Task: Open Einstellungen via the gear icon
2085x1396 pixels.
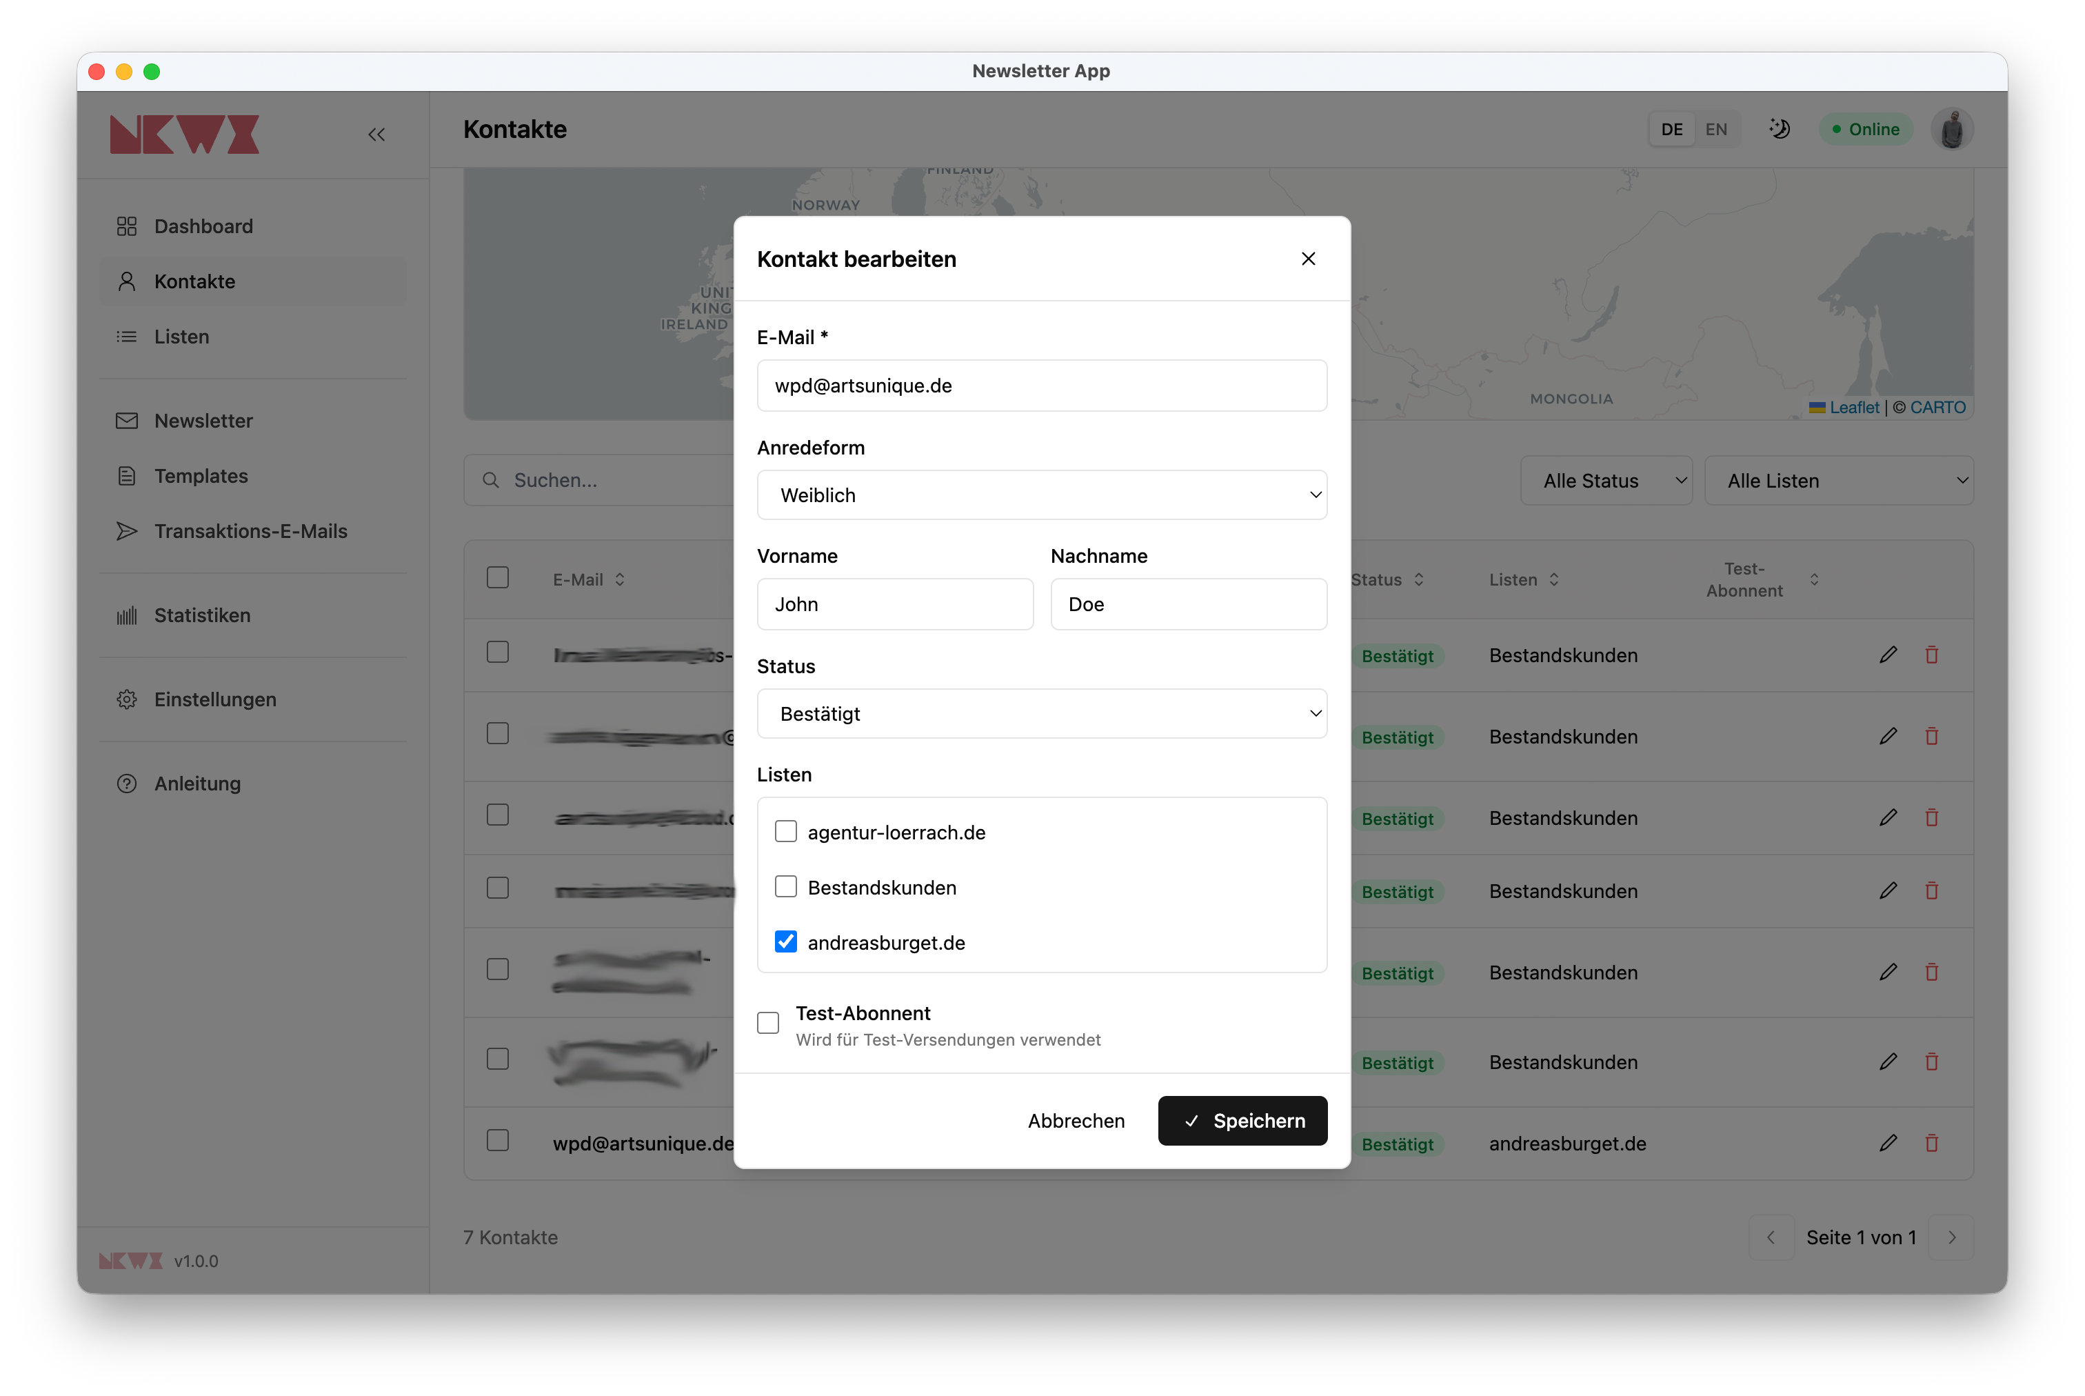Action: tap(128, 700)
